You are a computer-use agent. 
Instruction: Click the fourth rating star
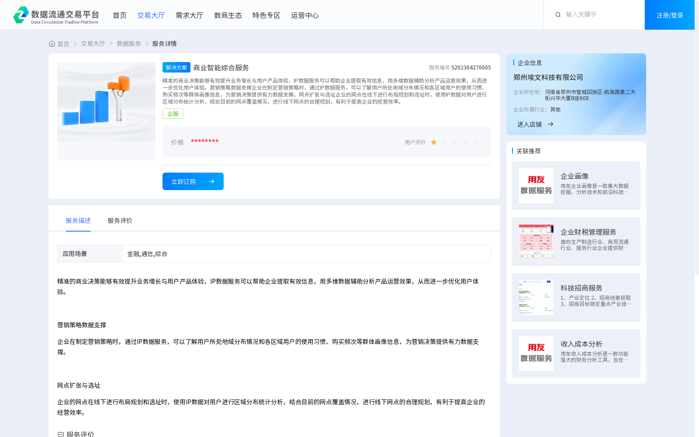click(465, 142)
